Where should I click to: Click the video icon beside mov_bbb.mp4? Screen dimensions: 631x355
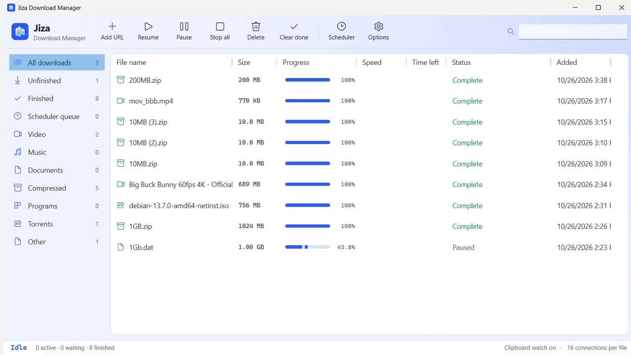pyautogui.click(x=120, y=101)
